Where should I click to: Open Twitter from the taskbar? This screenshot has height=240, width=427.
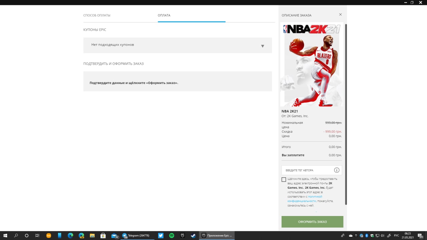[161, 236]
